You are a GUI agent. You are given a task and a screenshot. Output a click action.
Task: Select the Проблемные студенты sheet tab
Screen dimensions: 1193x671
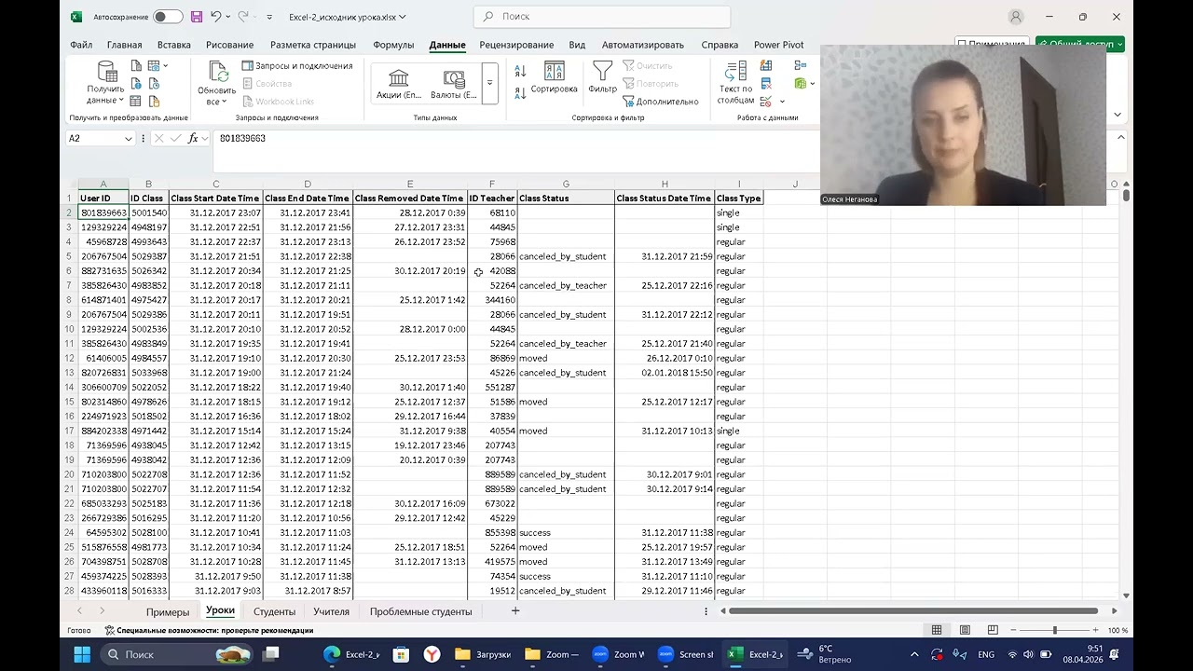(x=421, y=612)
